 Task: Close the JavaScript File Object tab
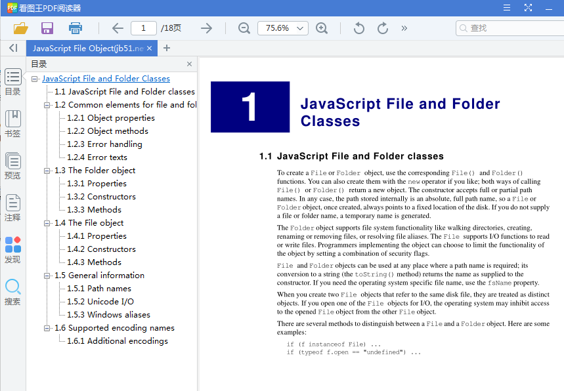tap(149, 49)
